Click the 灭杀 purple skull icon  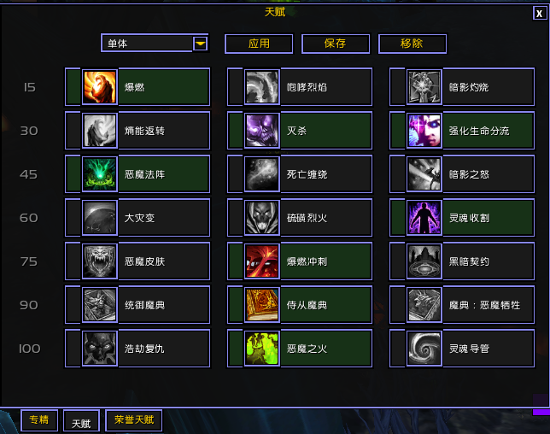(x=262, y=131)
